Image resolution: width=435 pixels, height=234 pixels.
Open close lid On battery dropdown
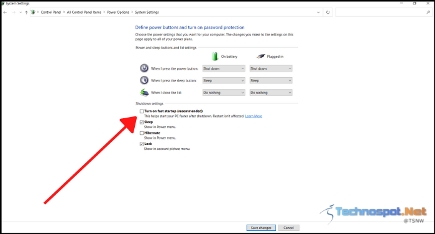click(224, 93)
